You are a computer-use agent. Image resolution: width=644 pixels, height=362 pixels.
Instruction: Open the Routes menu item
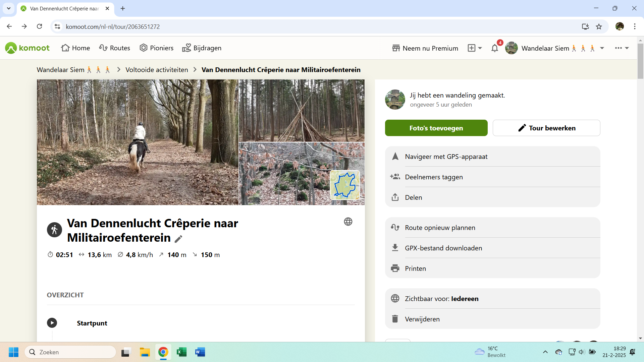coord(115,48)
